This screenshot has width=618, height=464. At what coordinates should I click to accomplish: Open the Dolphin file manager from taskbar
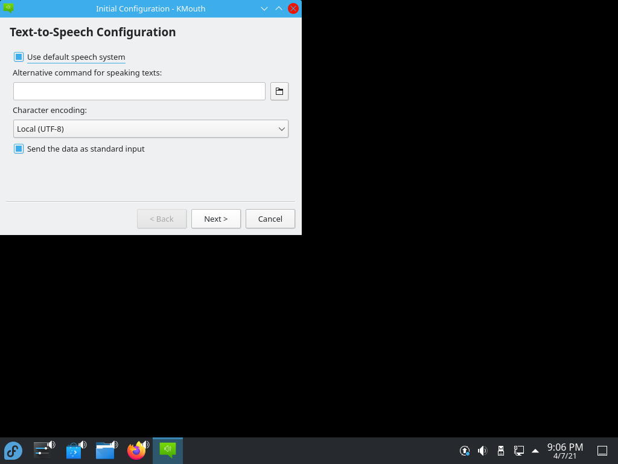pyautogui.click(x=106, y=451)
